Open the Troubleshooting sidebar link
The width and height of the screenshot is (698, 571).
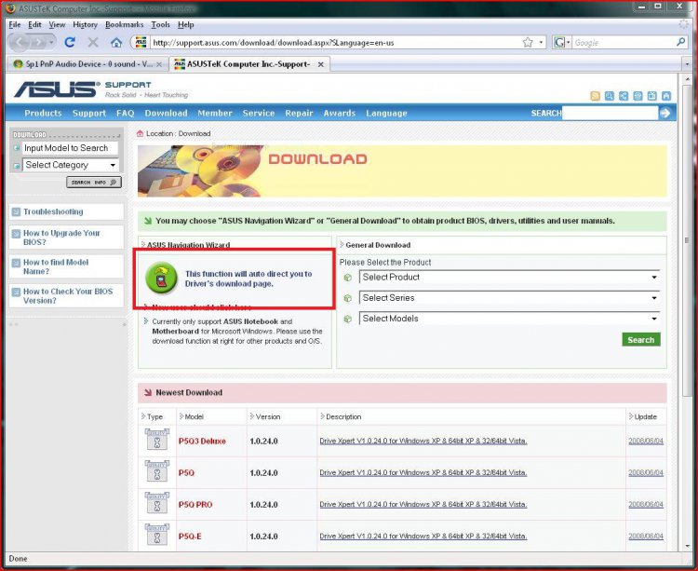tap(53, 211)
